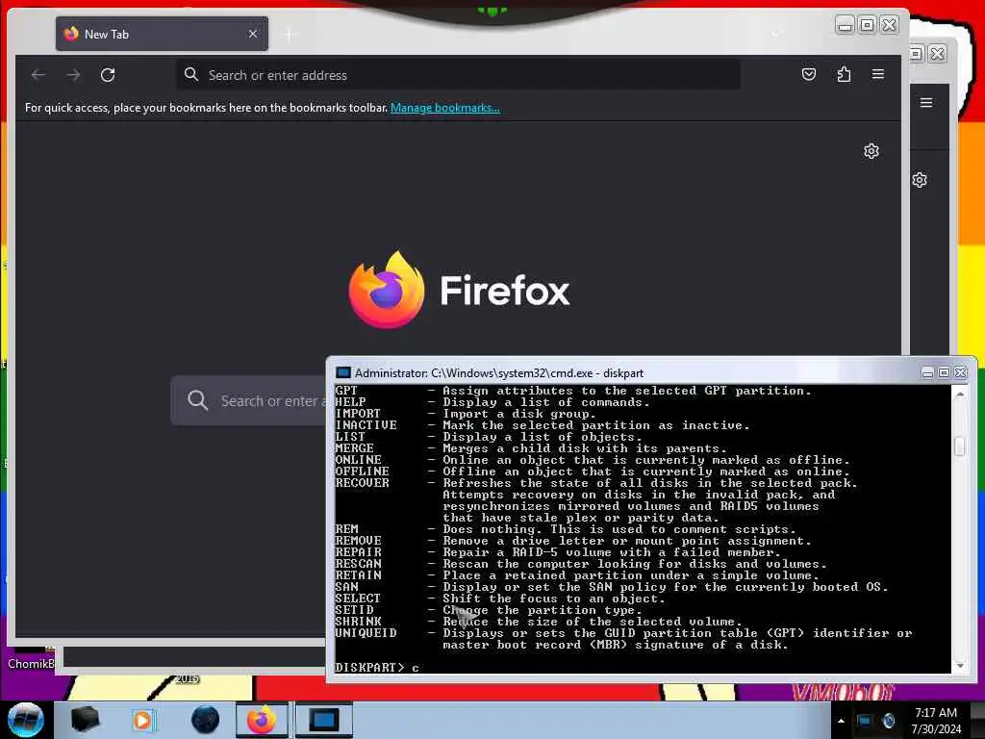
Task: Select the New Tab tab
Action: (x=162, y=34)
